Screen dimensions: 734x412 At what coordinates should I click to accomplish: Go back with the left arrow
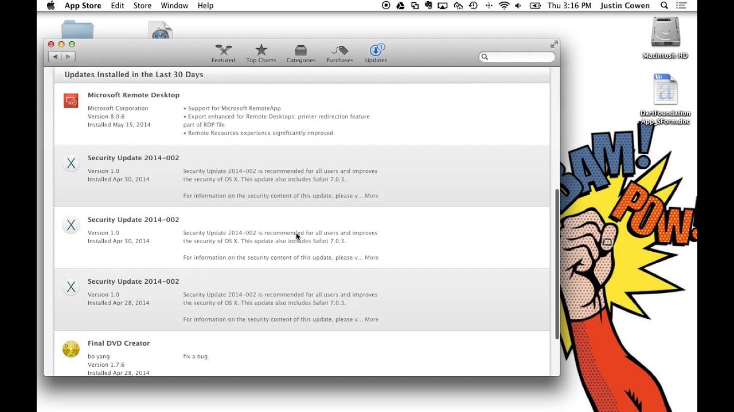(55, 57)
